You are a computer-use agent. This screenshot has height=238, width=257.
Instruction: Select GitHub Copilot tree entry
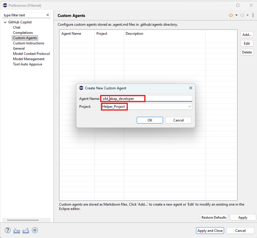pyautogui.click(x=20, y=22)
